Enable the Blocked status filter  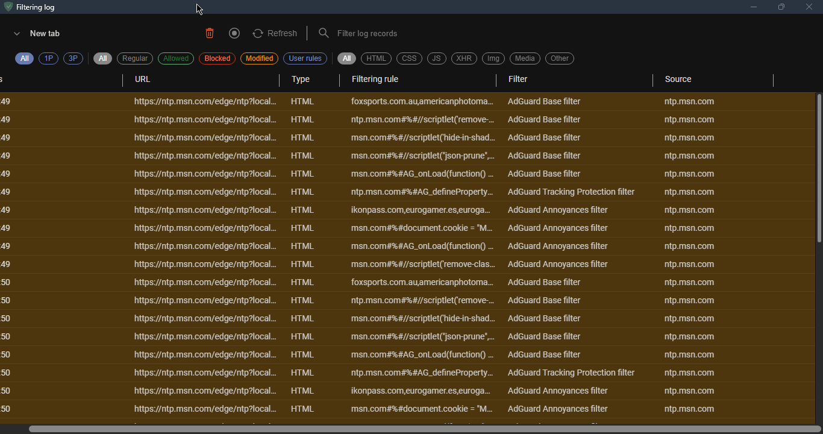[217, 58]
